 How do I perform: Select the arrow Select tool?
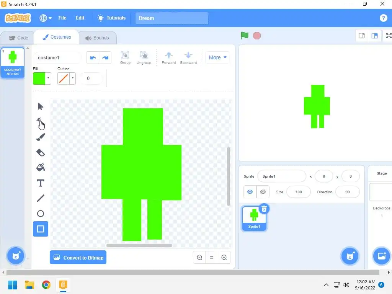[x=41, y=106]
